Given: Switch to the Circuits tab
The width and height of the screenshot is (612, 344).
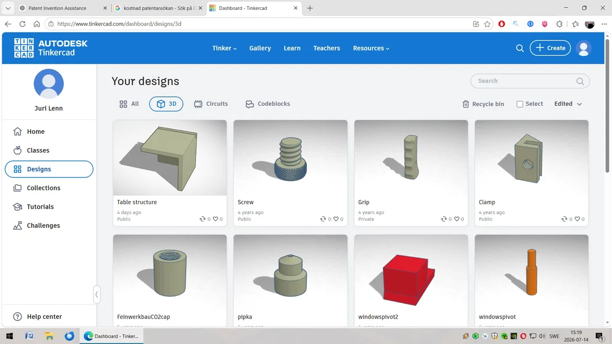Looking at the screenshot, I should (211, 103).
